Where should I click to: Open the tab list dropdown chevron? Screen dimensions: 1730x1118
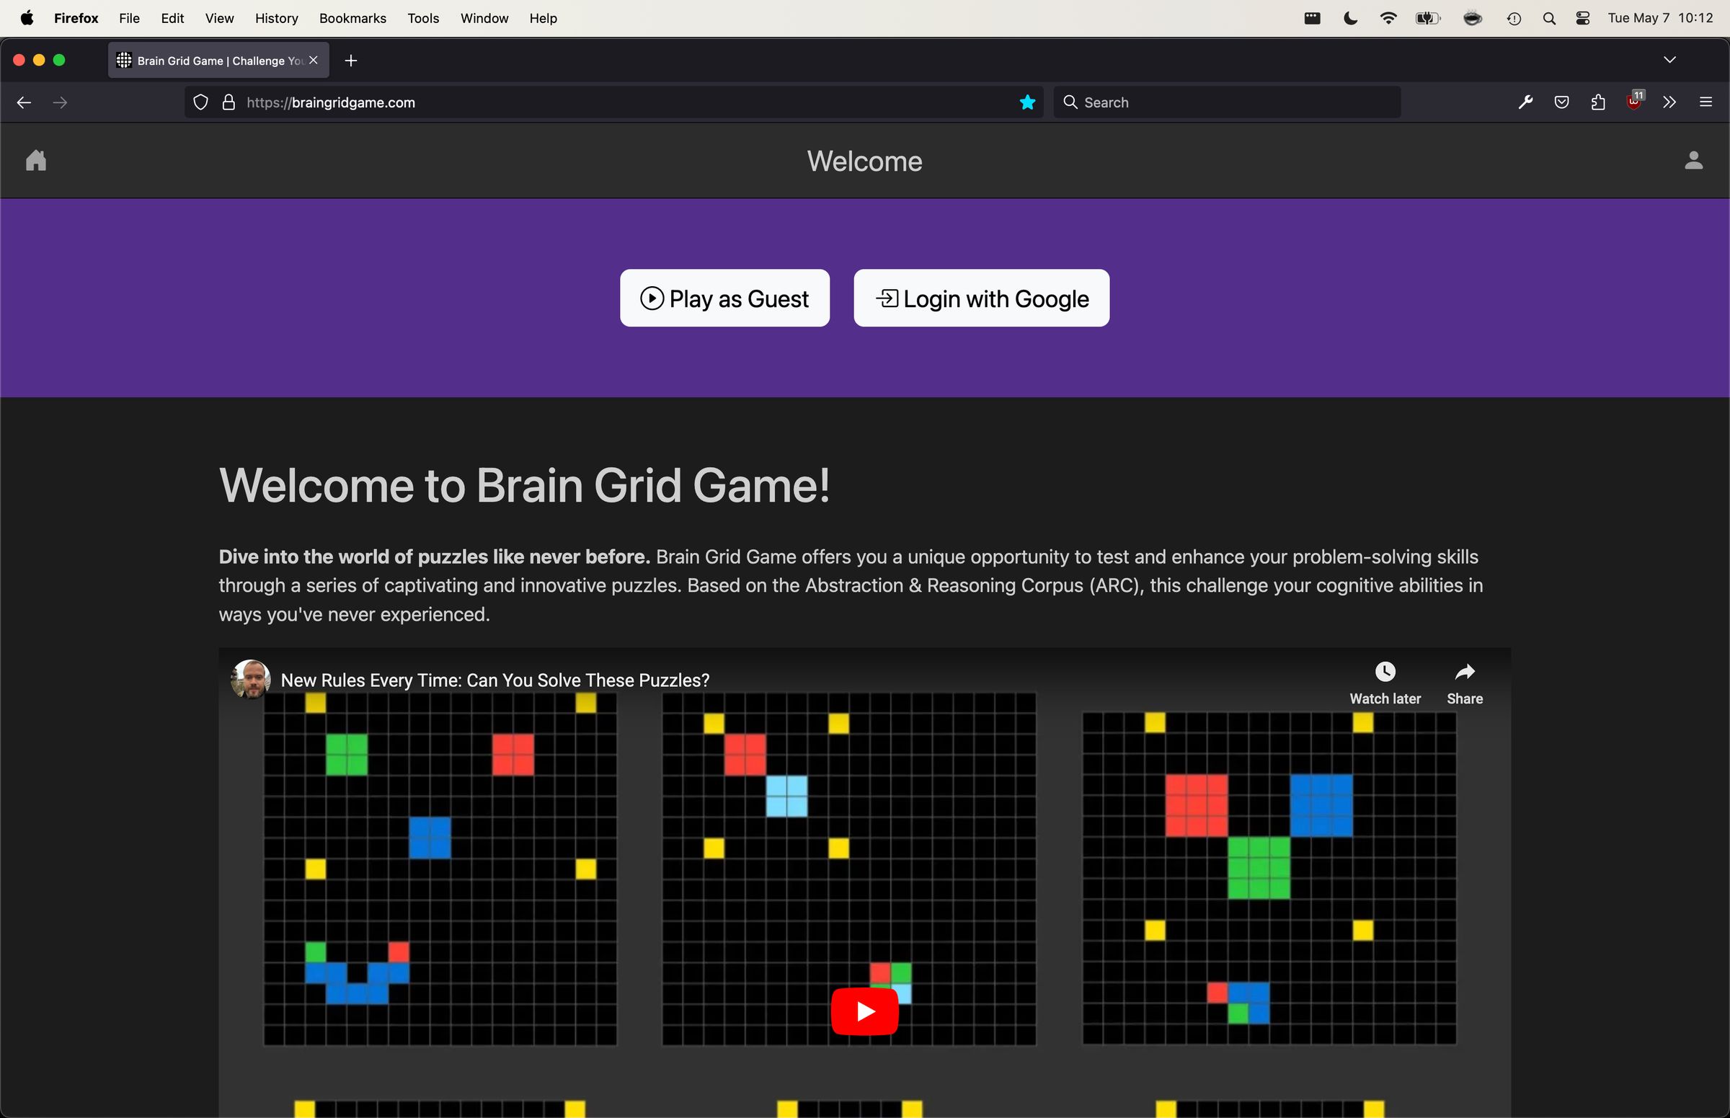click(1669, 60)
